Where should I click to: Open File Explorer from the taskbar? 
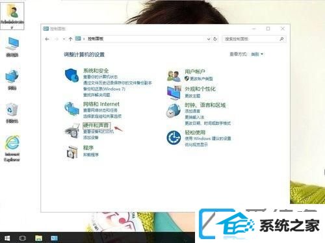point(38,238)
